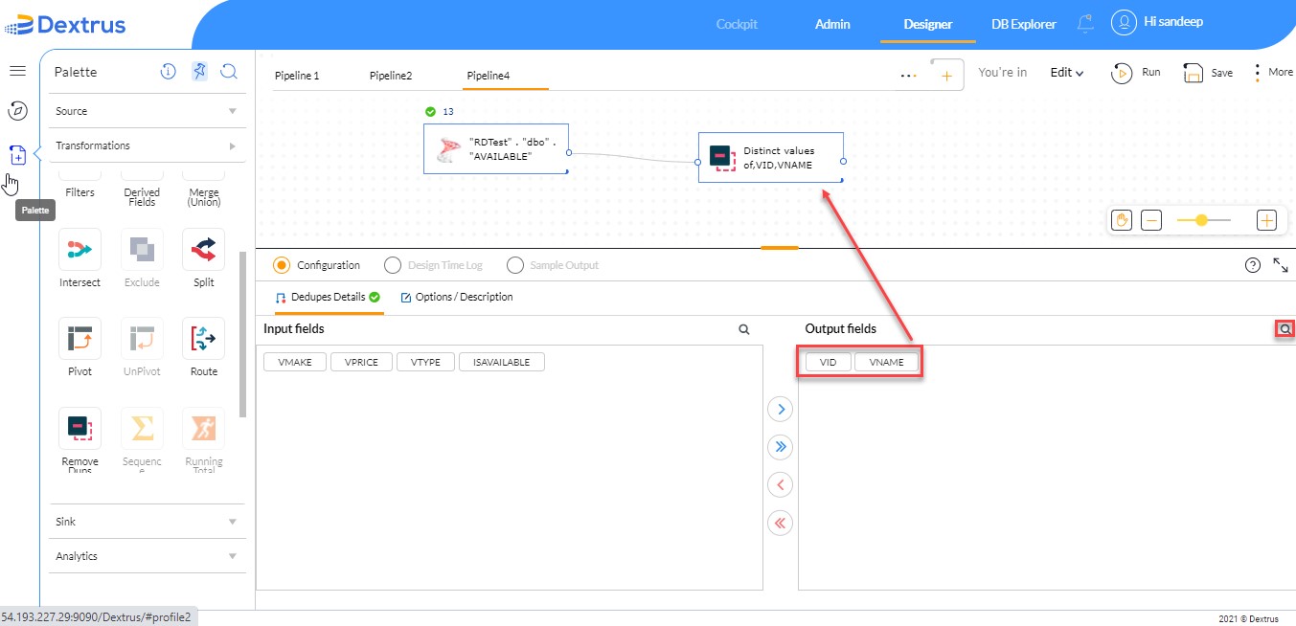Select the VNAME output field
The width and height of the screenshot is (1296, 626).
[886, 363]
